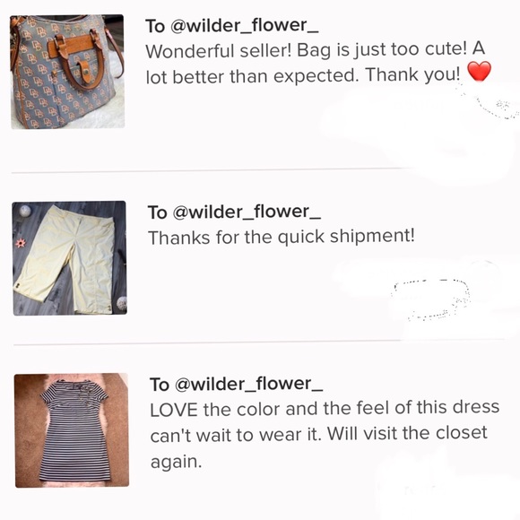The width and height of the screenshot is (520, 520).
Task: Click the dotted erased area beside the shipment review
Action: (x=431, y=300)
